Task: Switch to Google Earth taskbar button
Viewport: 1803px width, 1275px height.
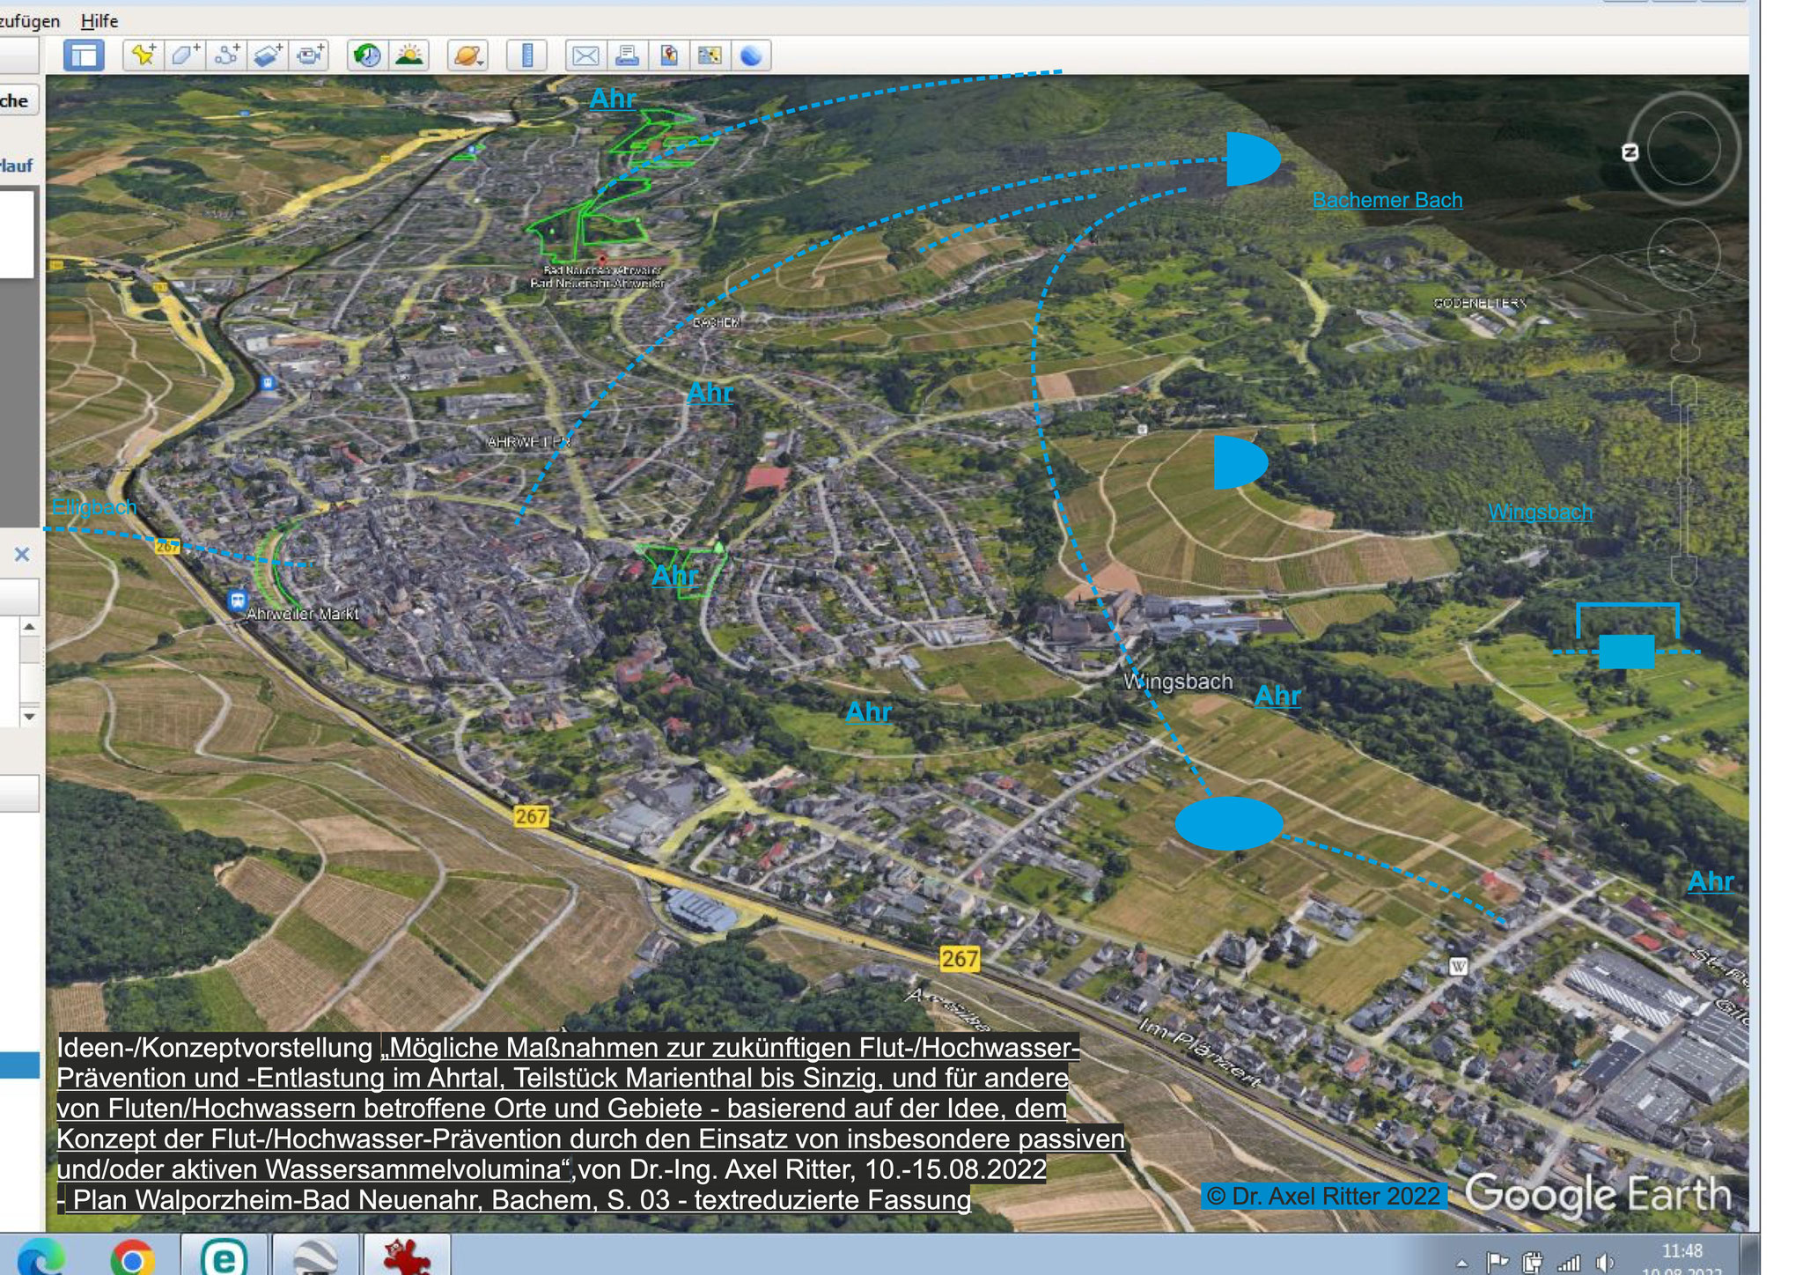Action: click(x=315, y=1257)
